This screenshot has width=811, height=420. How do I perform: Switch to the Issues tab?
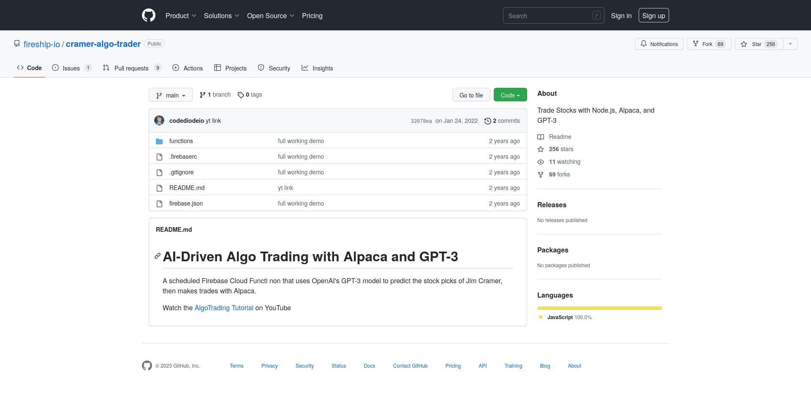72,68
